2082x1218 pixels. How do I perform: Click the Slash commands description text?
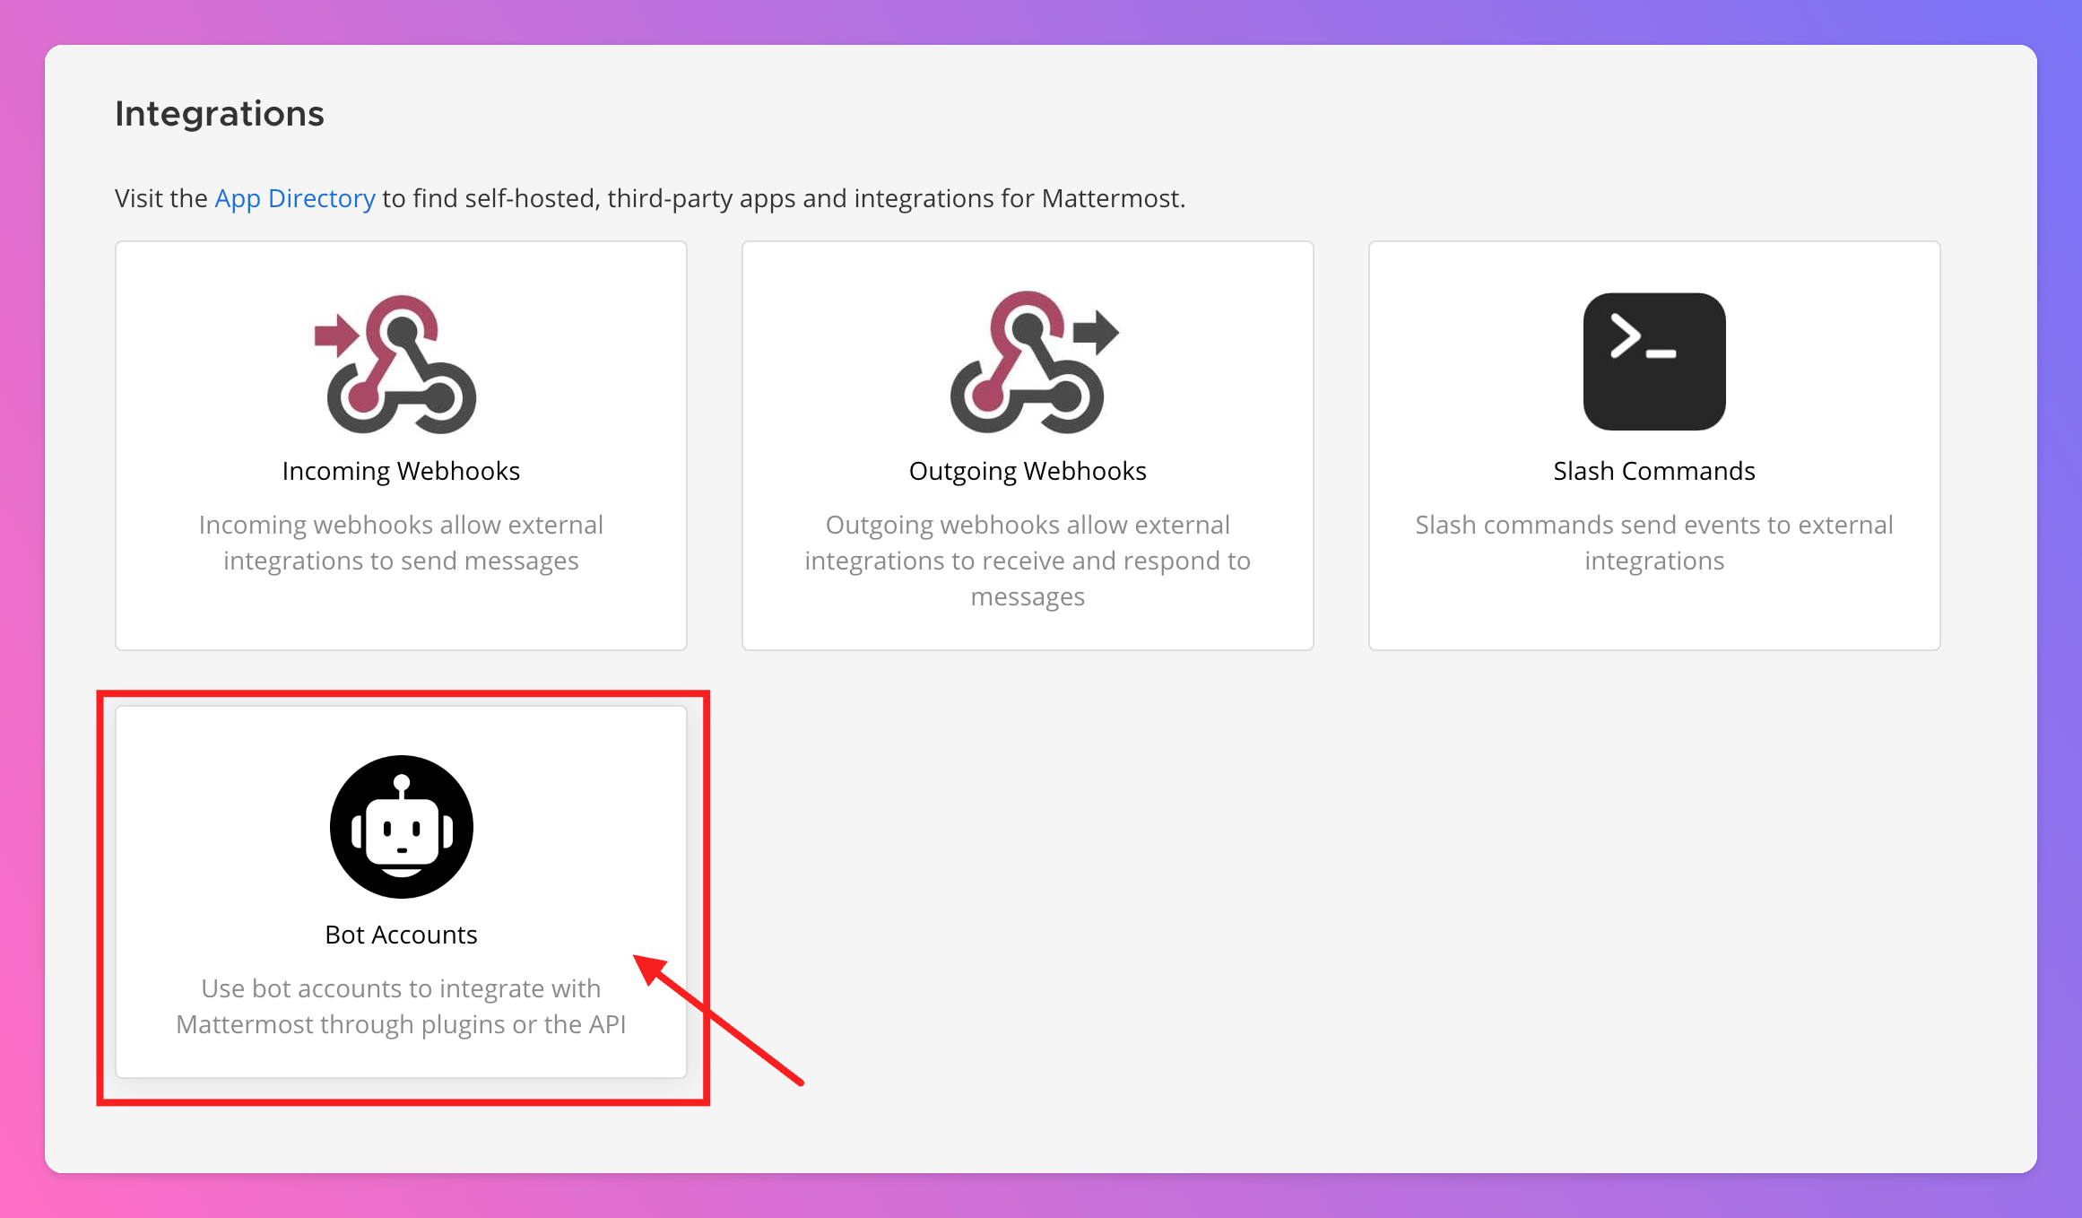[1653, 543]
